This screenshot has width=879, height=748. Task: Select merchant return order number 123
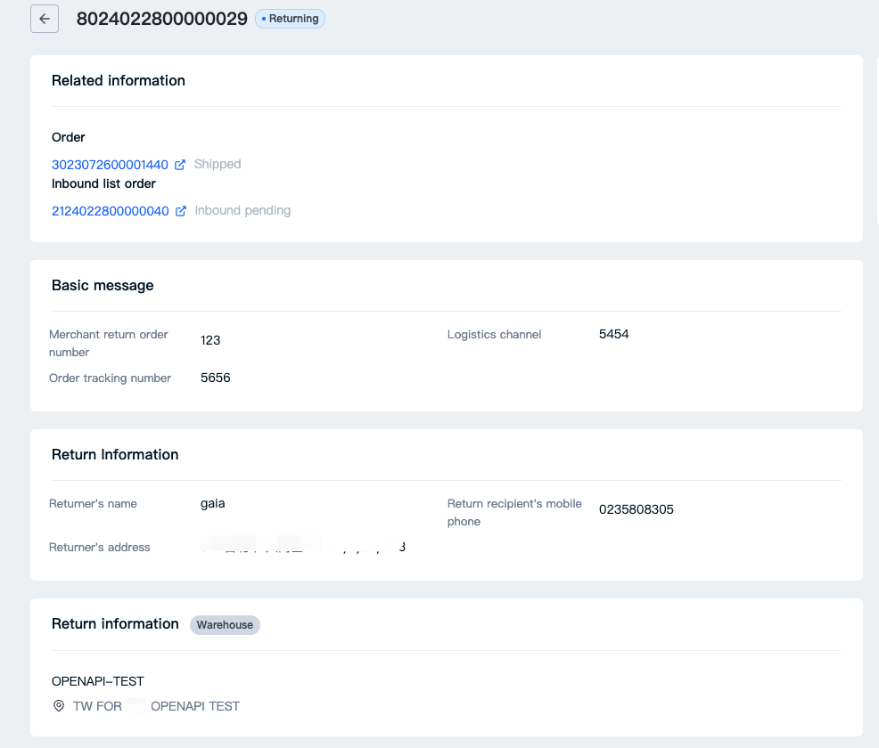coord(210,340)
